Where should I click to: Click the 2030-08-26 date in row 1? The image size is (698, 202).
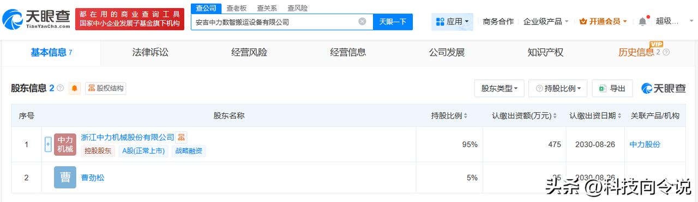pyautogui.click(x=595, y=144)
